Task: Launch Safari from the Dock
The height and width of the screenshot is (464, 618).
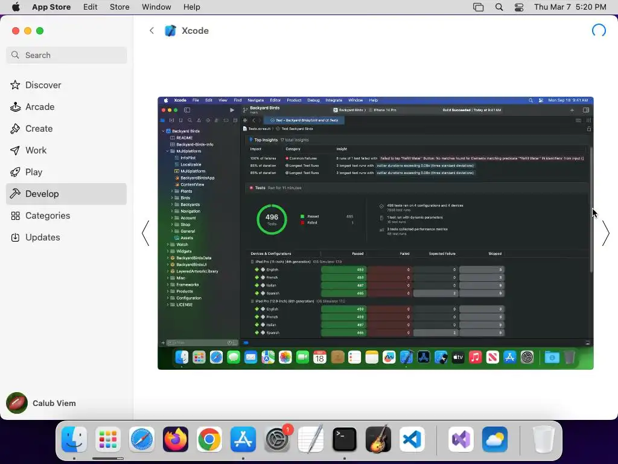Action: [142, 439]
